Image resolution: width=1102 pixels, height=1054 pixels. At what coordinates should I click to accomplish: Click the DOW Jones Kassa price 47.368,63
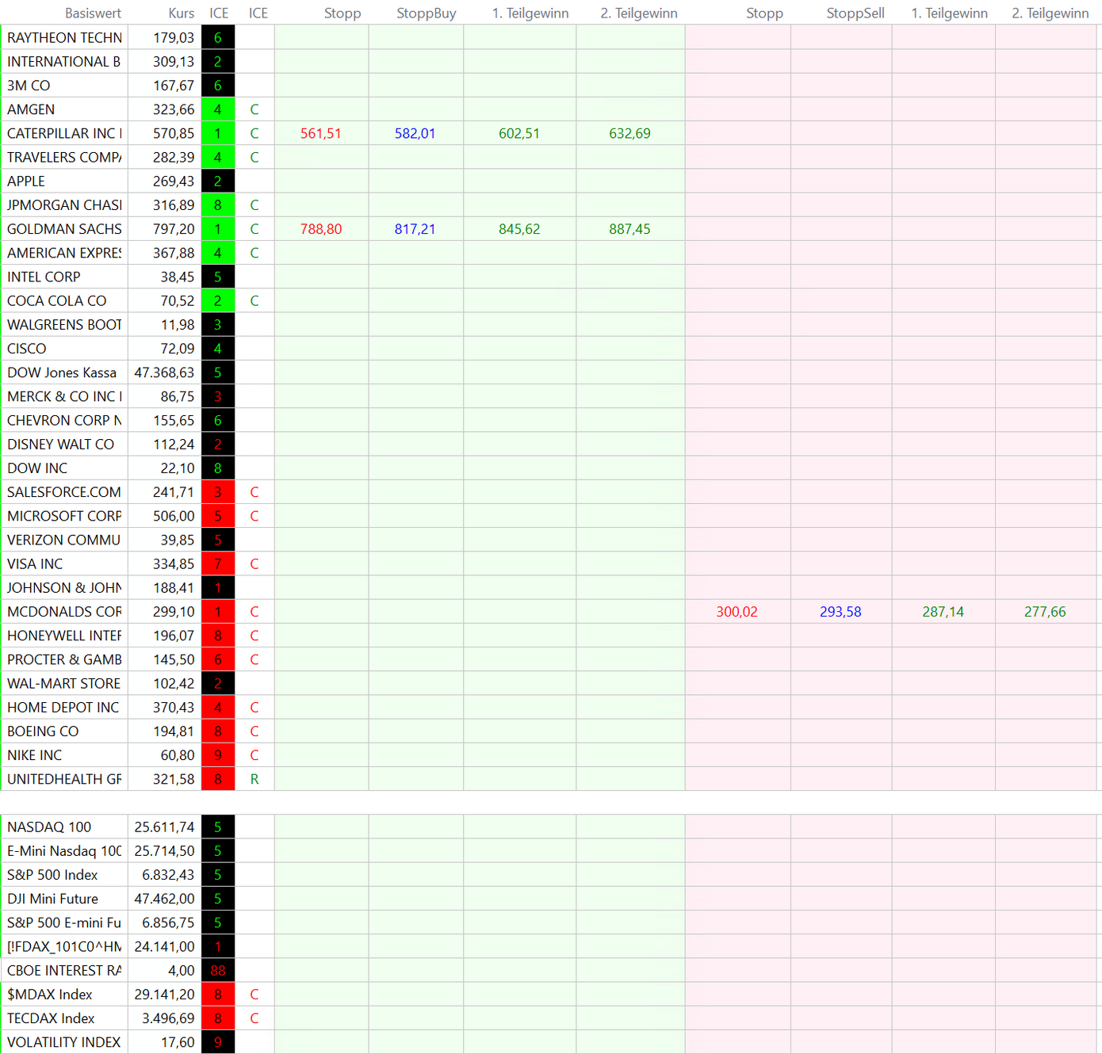164,372
